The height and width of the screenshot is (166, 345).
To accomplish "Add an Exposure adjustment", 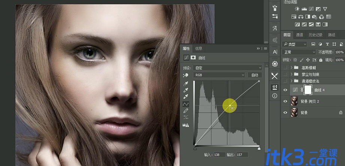I will coord(318,9).
